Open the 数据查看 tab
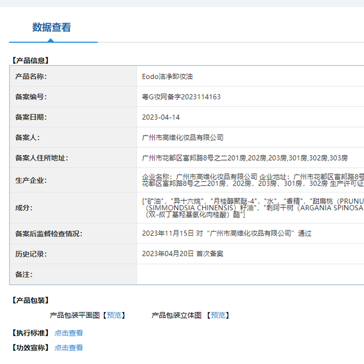The height and width of the screenshot is (364, 364). click(x=51, y=28)
